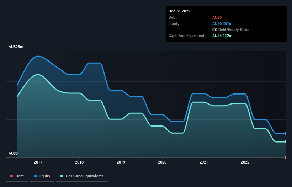Image resolution: width=292 pixels, height=187 pixels.
Task: Click the Dec 31 2022 tooltip date
Action: 179,11
